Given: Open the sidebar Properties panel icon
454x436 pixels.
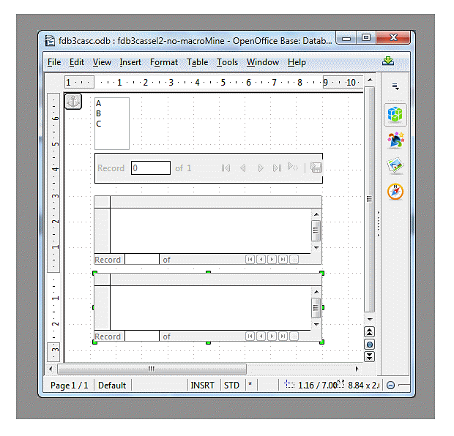Looking at the screenshot, I should pos(395,115).
